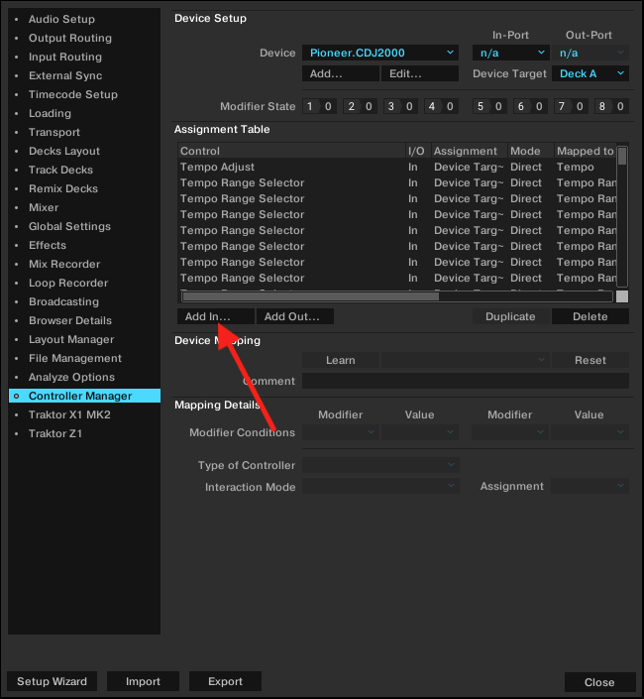Launch the Setup Wizard

[x=52, y=681]
